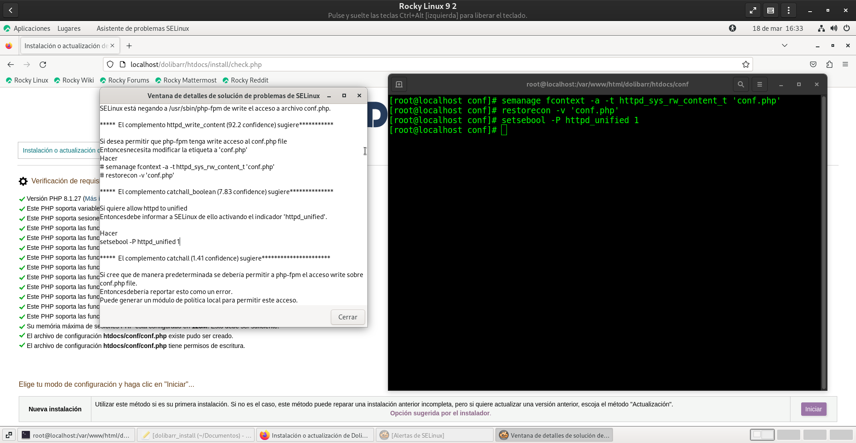The image size is (856, 443).
Task: Open the Aplicaciones menu
Action: point(32,29)
